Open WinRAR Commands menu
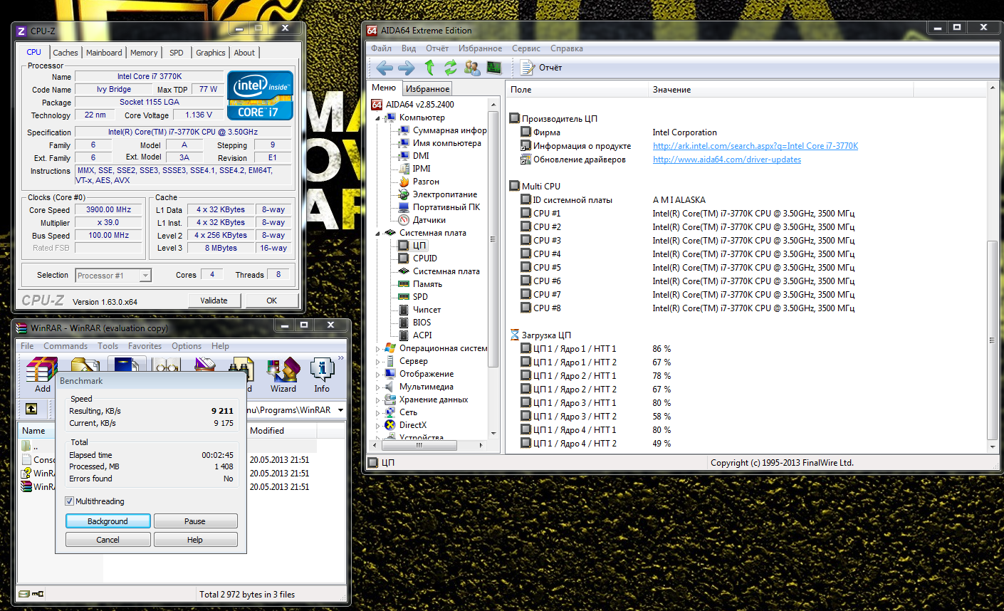Viewport: 1004px width, 611px height. [66, 346]
